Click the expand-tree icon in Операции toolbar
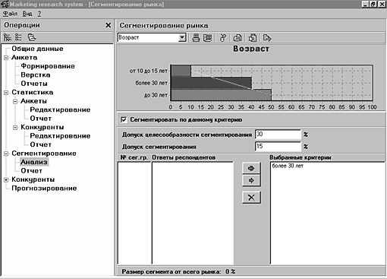This screenshot has height=279, width=387. tap(8, 37)
